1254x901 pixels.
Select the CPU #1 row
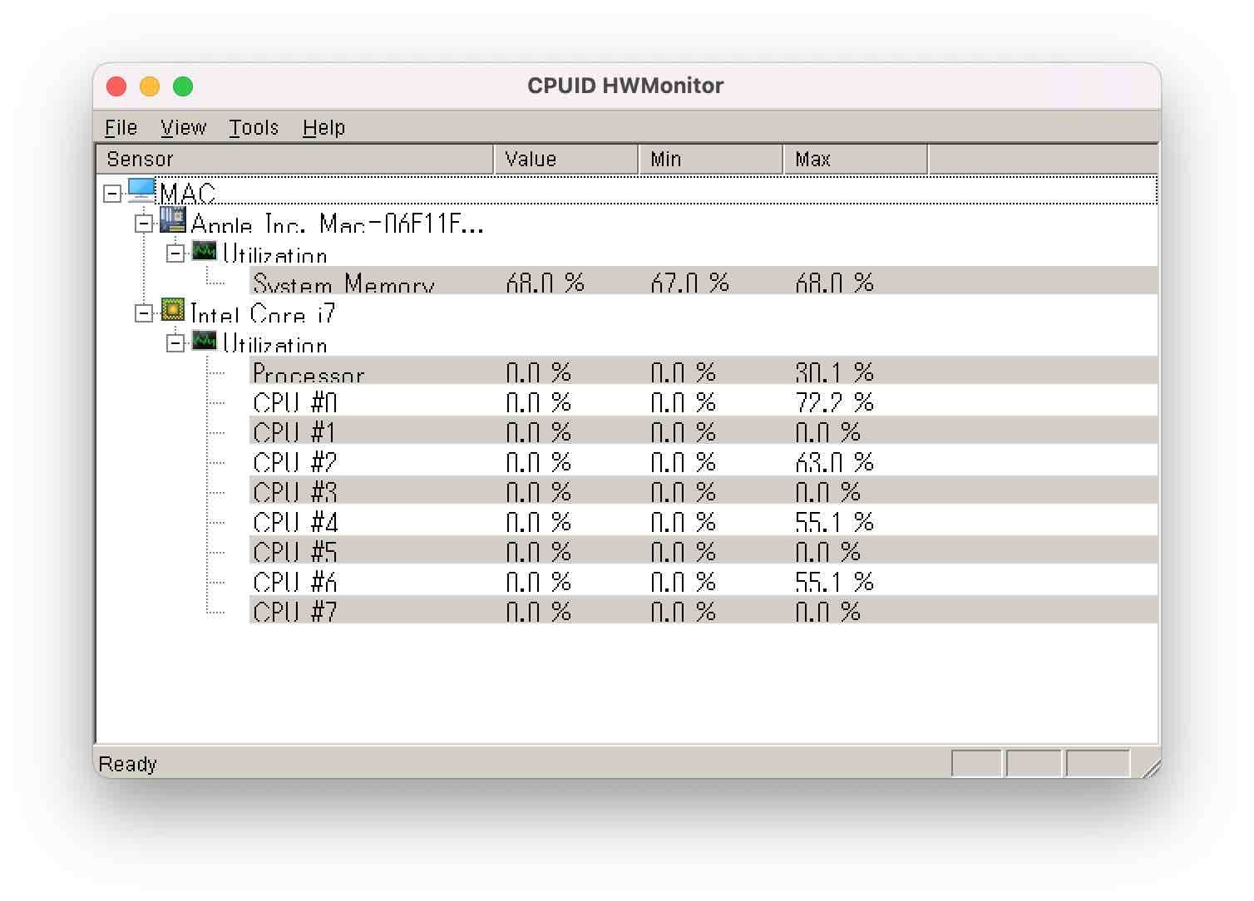[x=704, y=431]
